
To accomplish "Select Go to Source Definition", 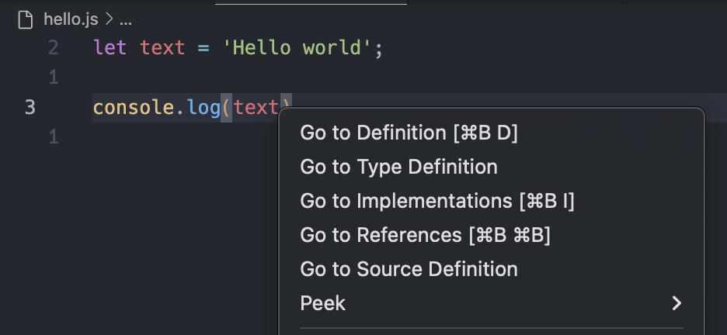I will (409, 269).
